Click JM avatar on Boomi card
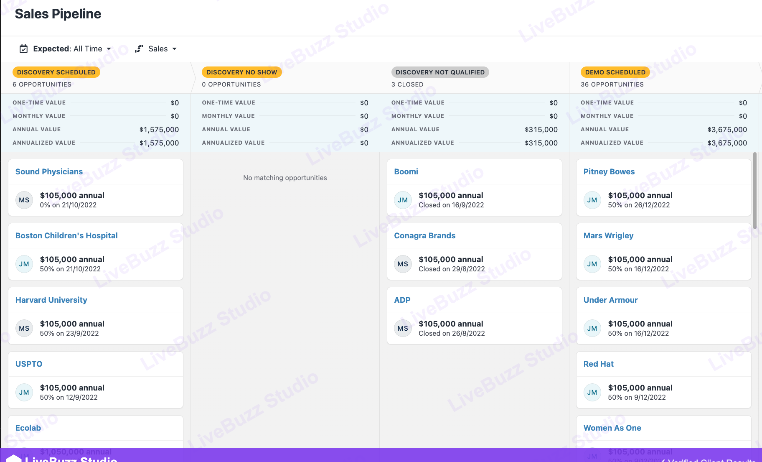Screen dimensions: 762x462 403,200
